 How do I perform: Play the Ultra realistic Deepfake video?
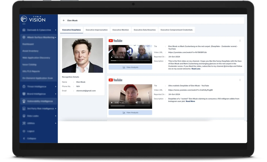click(112, 102)
